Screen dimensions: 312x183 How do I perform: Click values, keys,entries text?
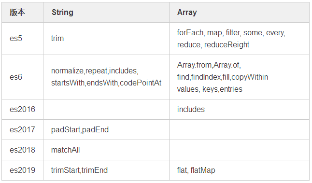pos(210,89)
